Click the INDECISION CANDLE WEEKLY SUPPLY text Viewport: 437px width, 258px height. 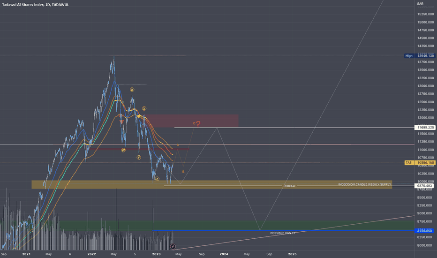click(364, 184)
